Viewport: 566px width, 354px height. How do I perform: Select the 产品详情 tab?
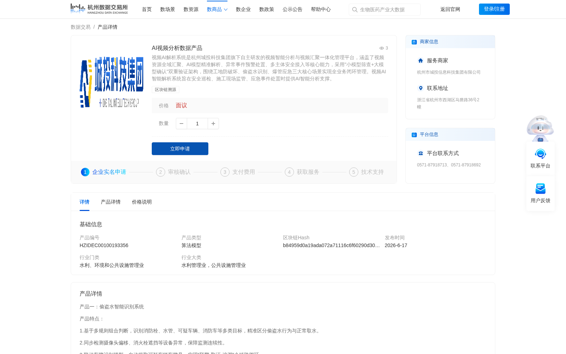pos(111,202)
